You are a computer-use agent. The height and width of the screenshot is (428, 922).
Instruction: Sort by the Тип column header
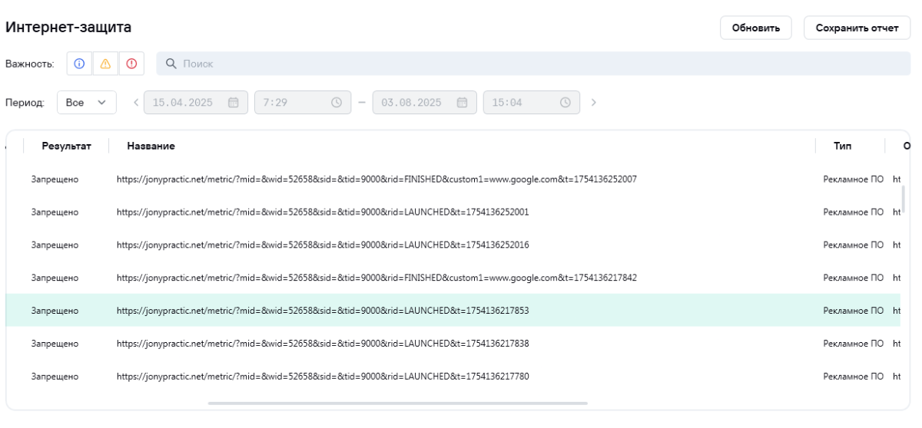click(842, 146)
